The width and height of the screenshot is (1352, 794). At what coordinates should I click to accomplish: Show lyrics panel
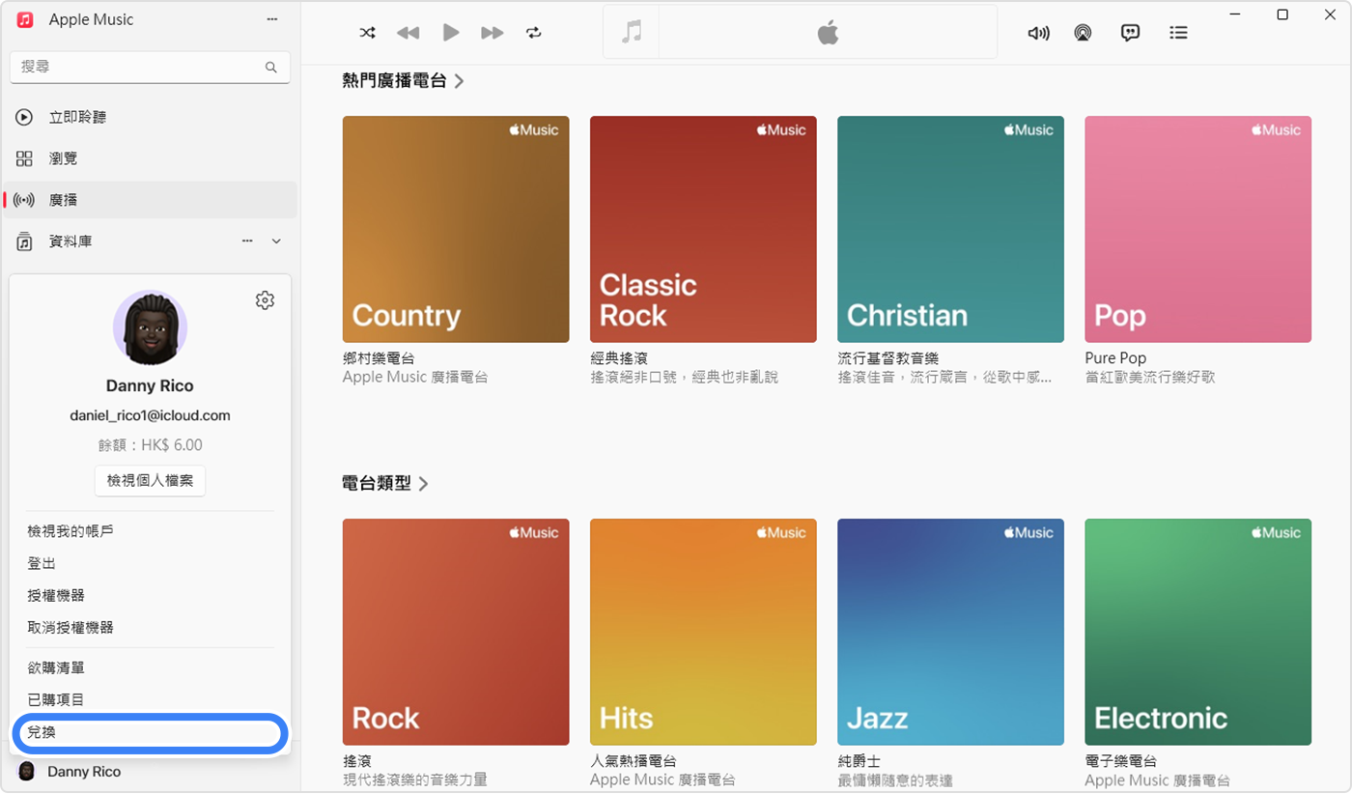[x=1130, y=33]
